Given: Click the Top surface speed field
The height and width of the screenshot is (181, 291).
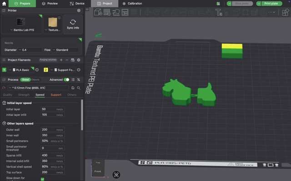Looking at the screenshot, I should (53, 172).
